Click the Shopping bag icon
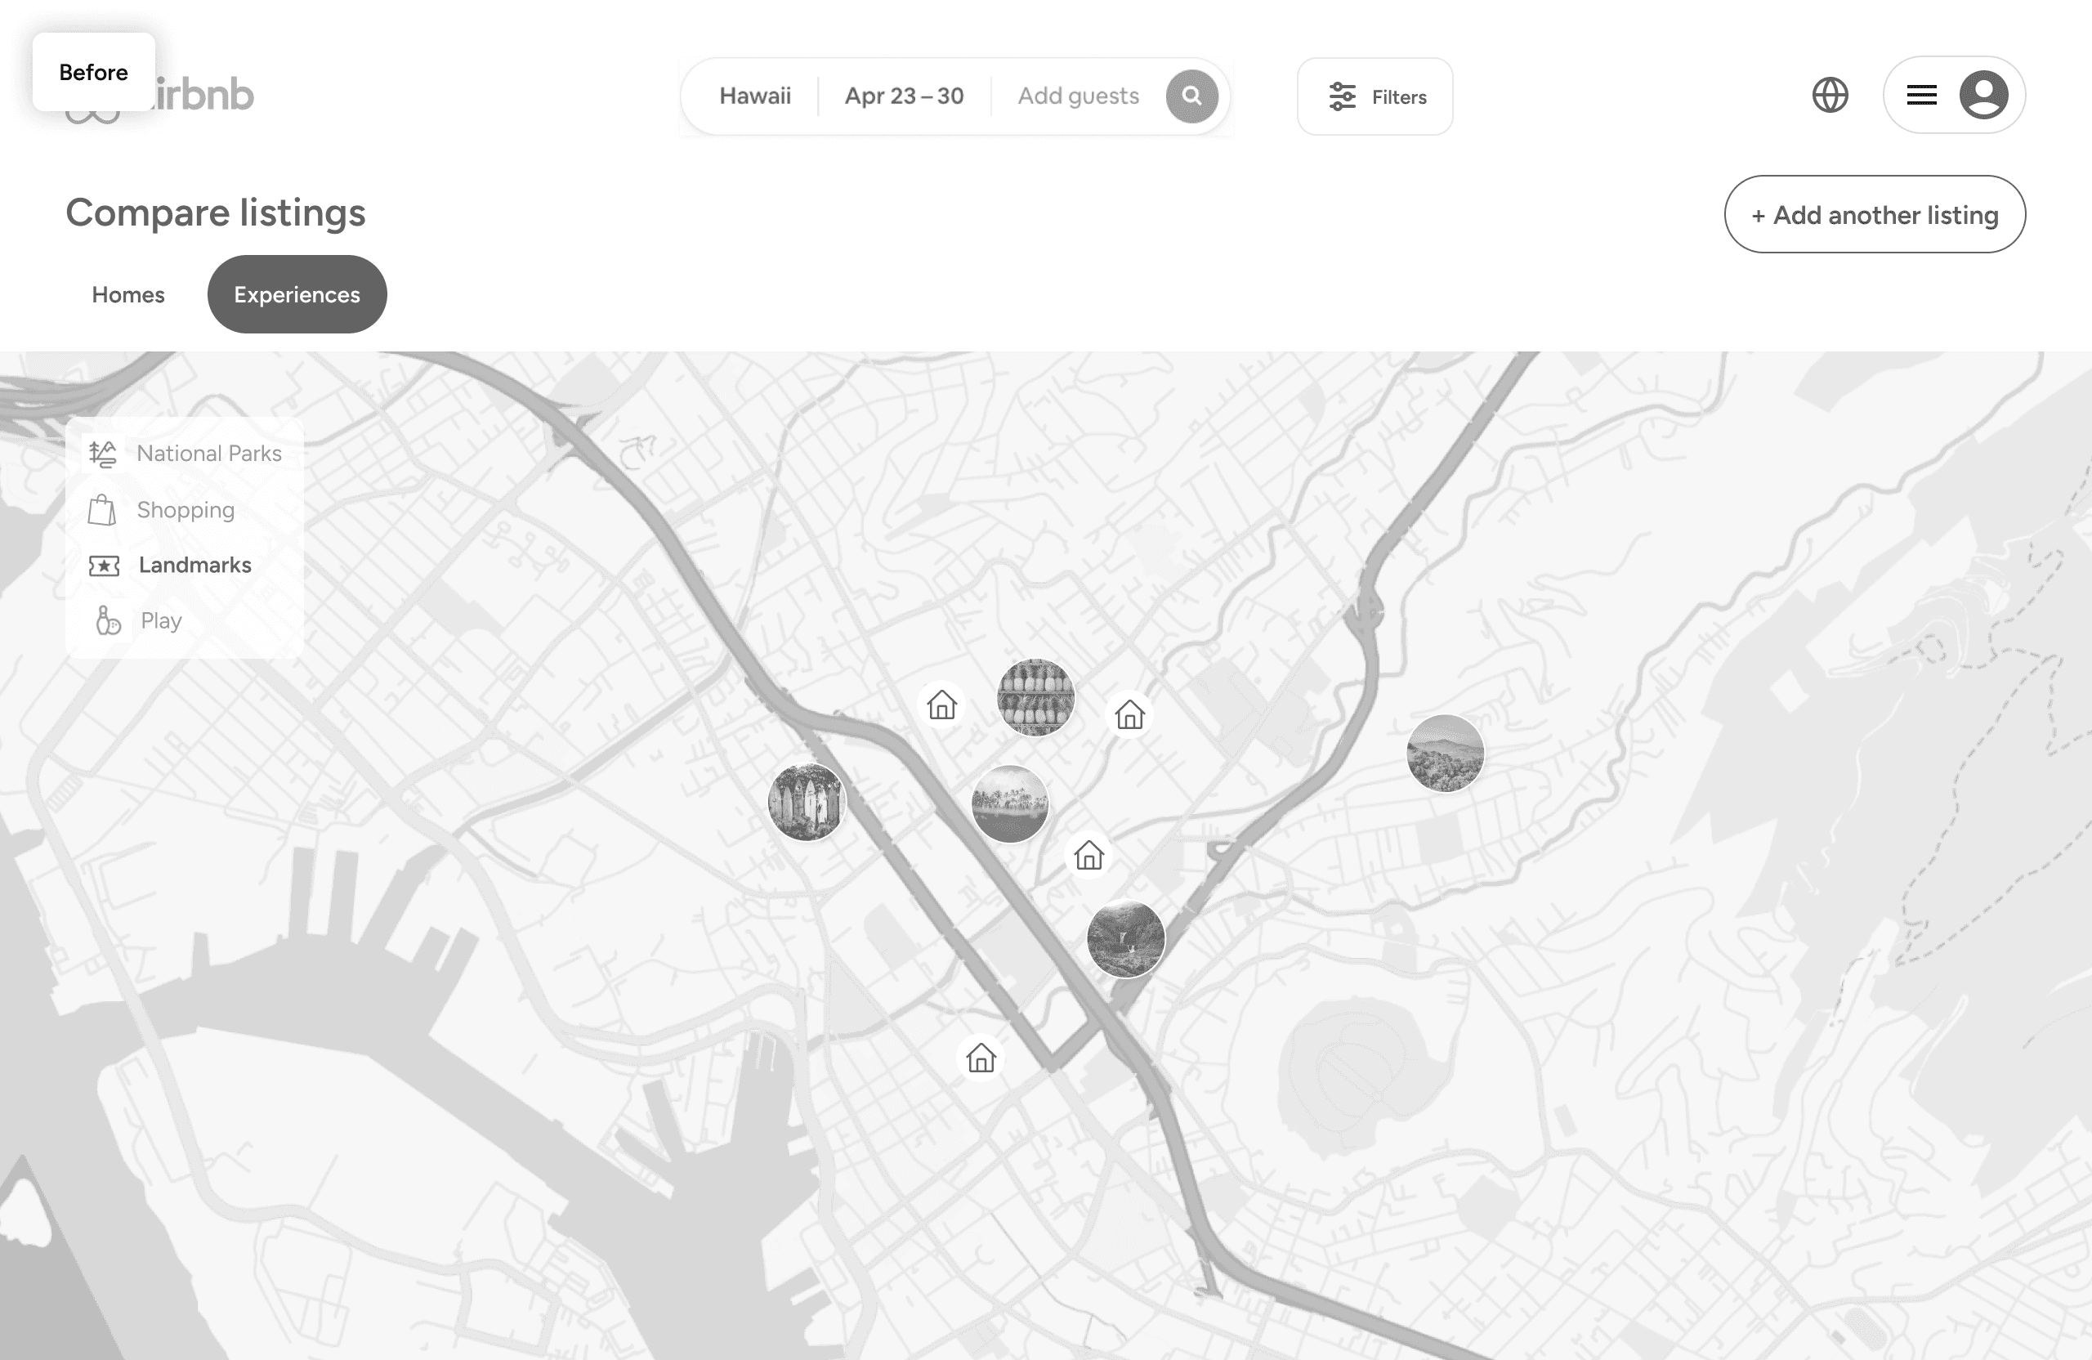 [102, 510]
